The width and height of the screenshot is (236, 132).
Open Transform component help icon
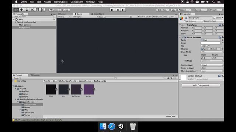click(220, 25)
